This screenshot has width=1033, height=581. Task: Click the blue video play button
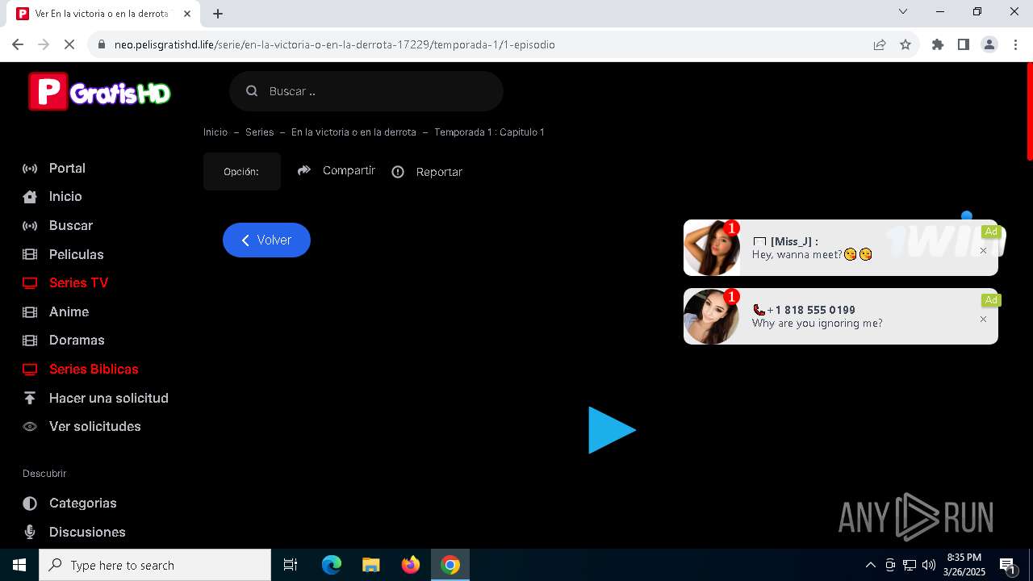point(612,430)
